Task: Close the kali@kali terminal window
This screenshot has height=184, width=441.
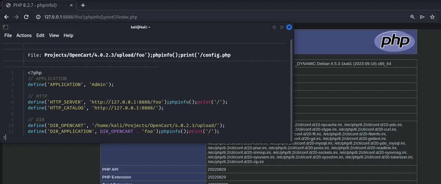Action: coord(289,27)
